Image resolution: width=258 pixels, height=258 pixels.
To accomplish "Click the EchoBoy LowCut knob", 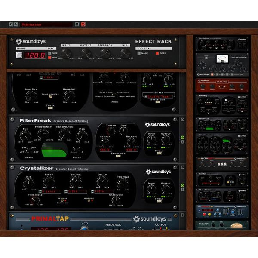I will coord(31,96).
